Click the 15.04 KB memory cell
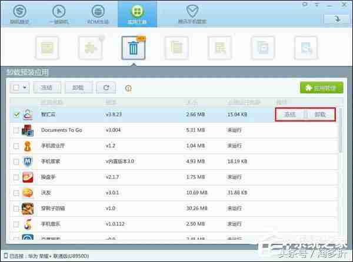This screenshot has width=353, height=262. [237, 115]
